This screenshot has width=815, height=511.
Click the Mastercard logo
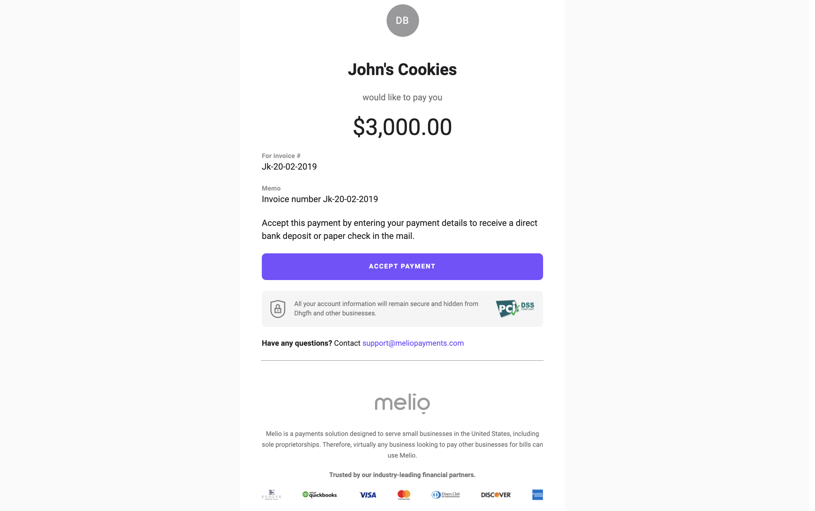[x=404, y=495]
